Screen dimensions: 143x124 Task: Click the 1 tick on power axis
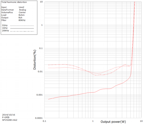93,121
